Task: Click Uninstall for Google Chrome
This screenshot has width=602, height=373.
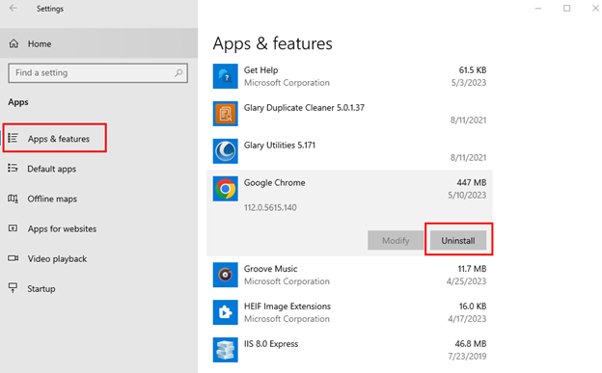Action: (458, 240)
